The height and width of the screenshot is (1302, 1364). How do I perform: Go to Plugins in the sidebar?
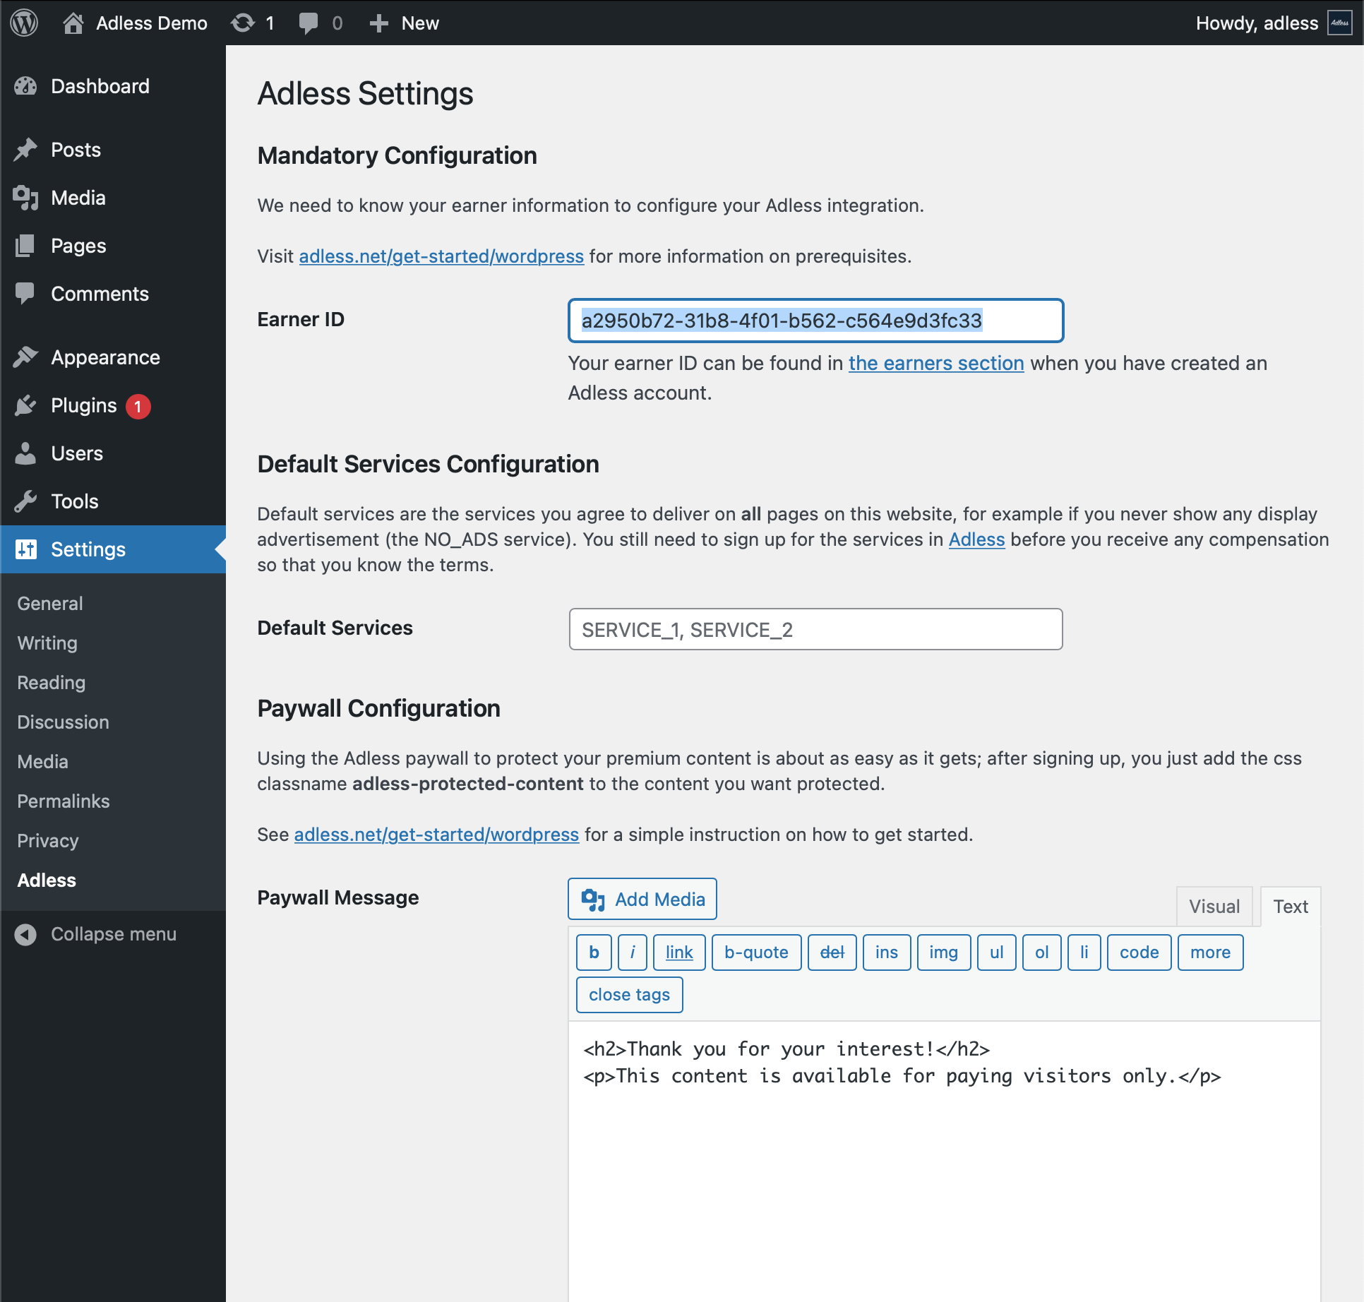coord(83,405)
